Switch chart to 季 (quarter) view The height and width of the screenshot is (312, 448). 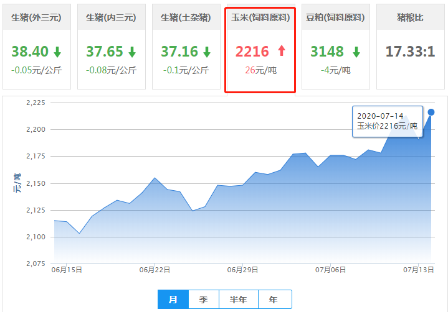click(204, 300)
